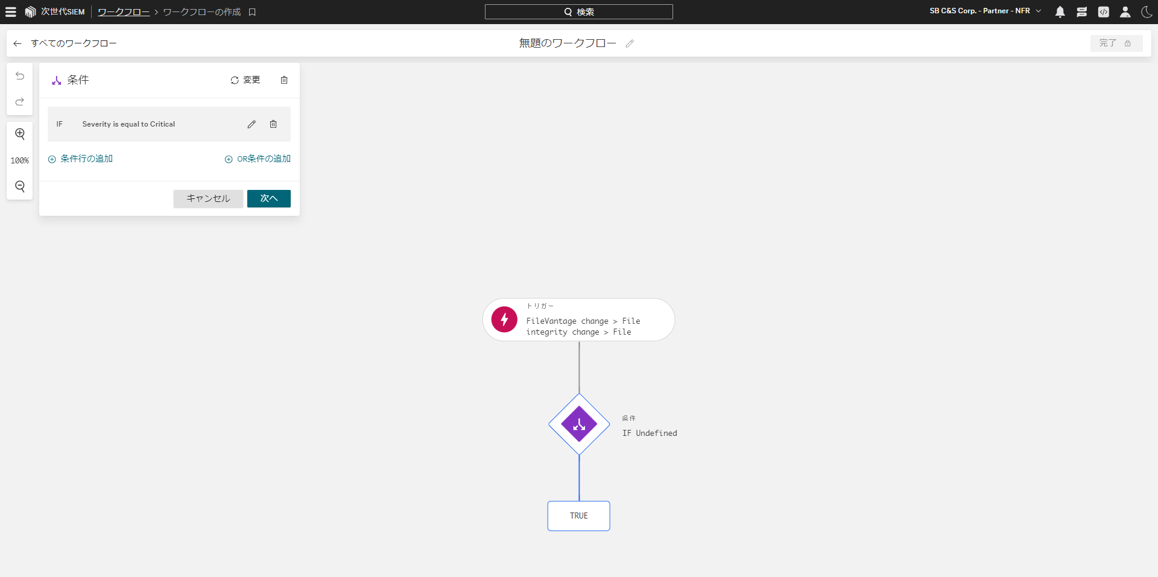
Task: Click the trigger lightning bolt icon
Action: pyautogui.click(x=504, y=320)
